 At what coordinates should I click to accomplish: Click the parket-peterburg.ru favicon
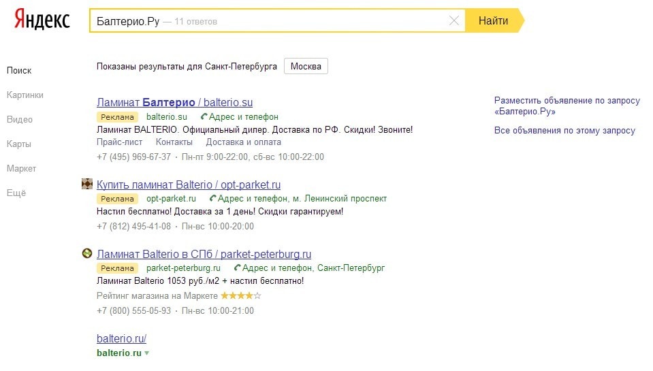87,254
